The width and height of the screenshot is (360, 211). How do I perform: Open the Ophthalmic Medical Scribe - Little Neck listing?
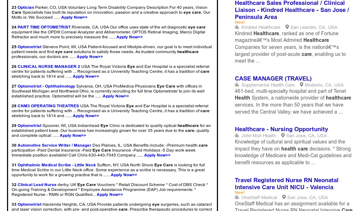click(57, 165)
